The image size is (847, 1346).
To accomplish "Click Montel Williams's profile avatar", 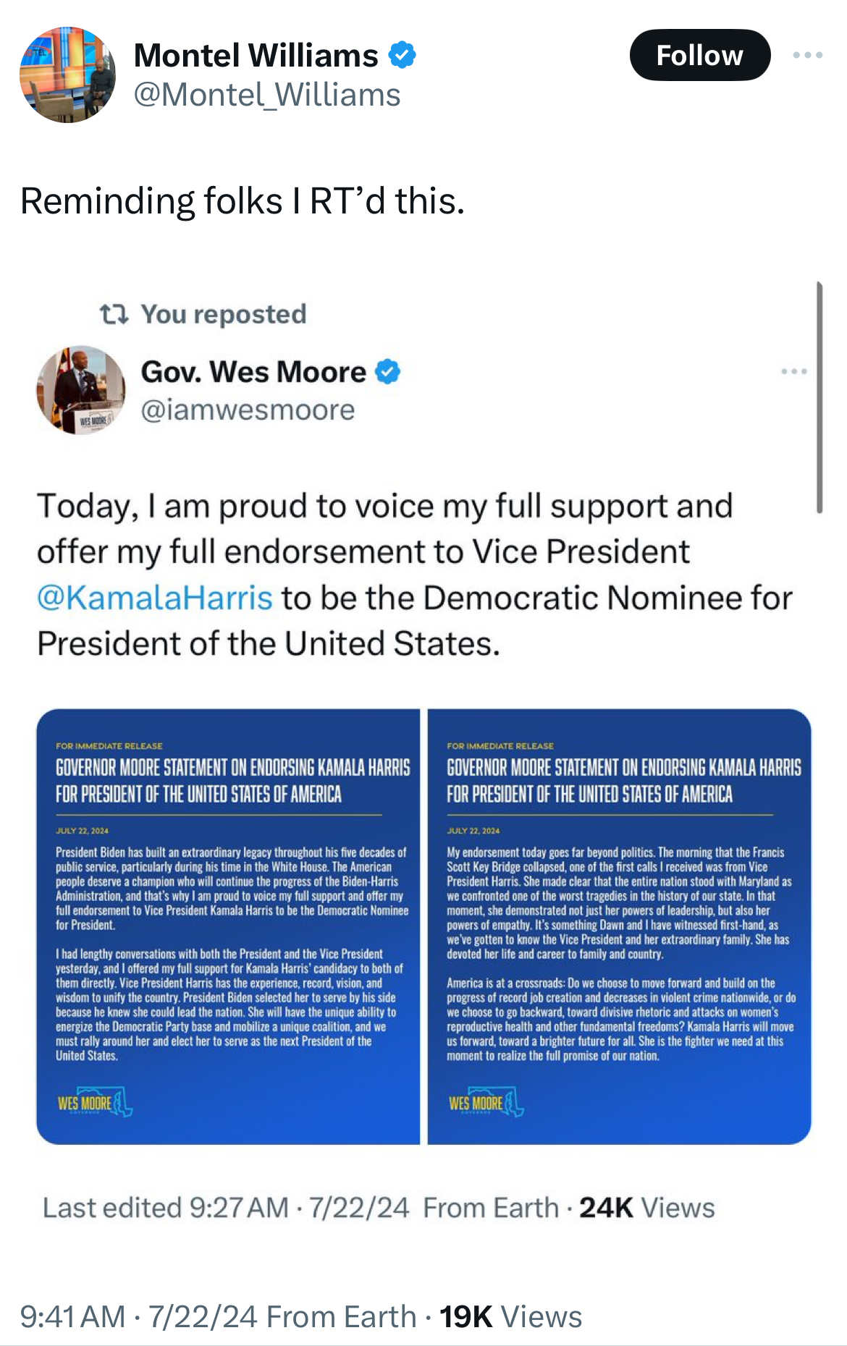I will [x=67, y=75].
